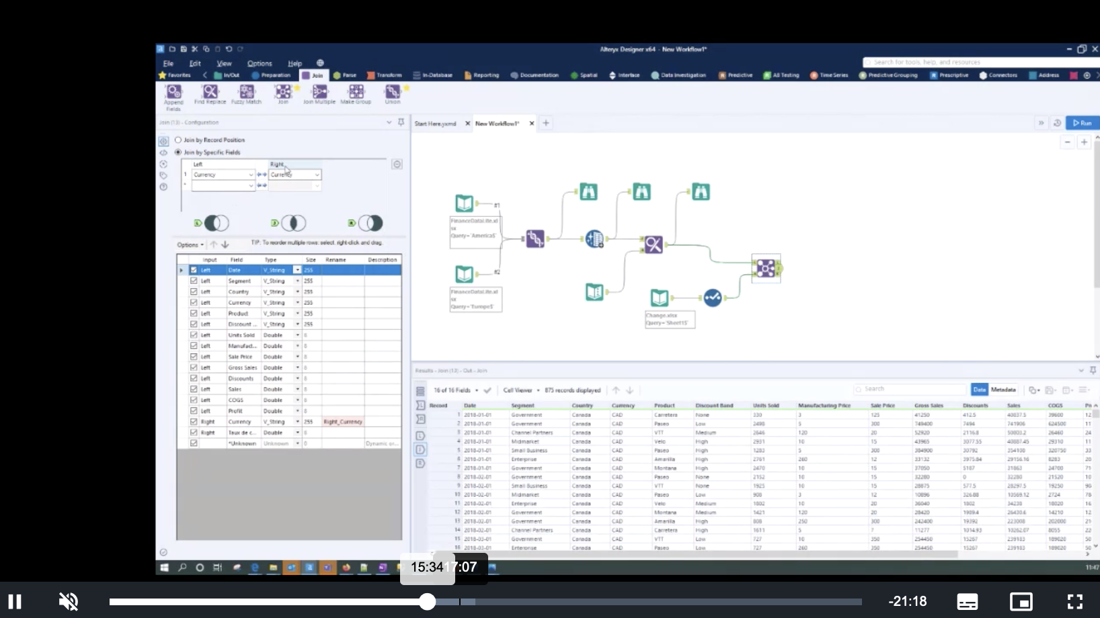Open the Favorites tool category

(x=175, y=75)
